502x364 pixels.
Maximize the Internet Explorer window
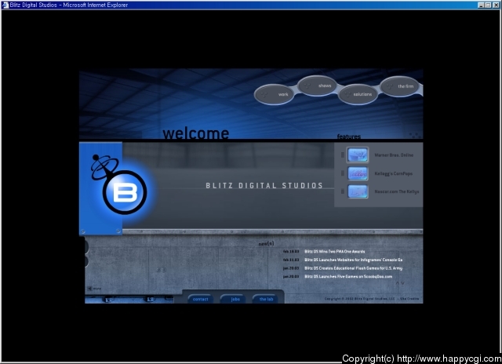488,5
